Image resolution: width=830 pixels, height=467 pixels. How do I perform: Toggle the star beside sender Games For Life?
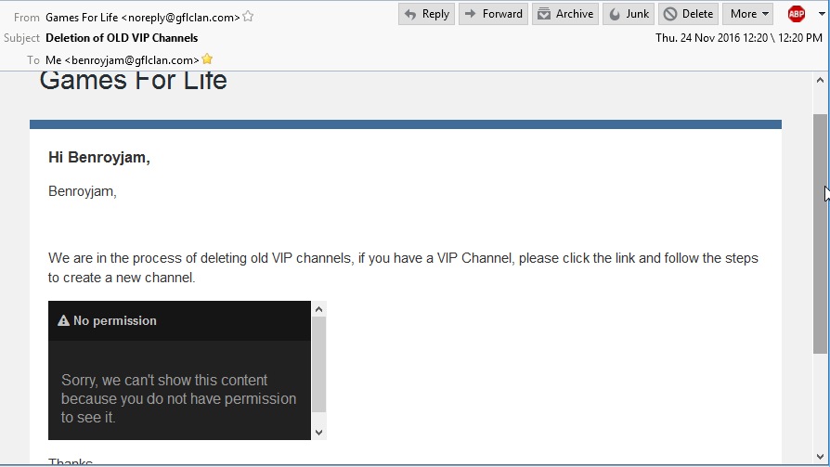click(248, 17)
